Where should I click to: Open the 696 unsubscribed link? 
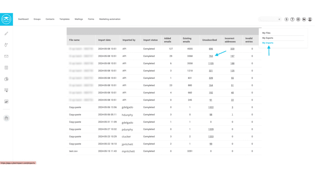click(x=211, y=49)
